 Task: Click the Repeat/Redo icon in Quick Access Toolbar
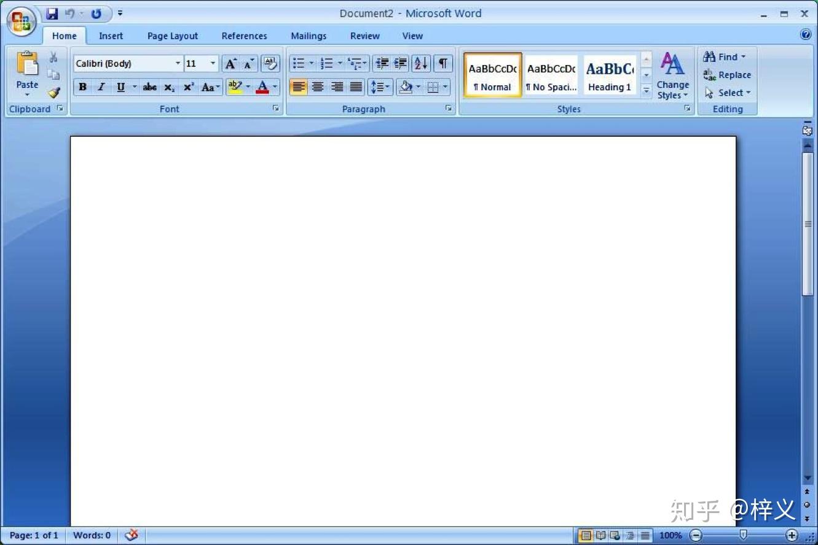tap(96, 14)
